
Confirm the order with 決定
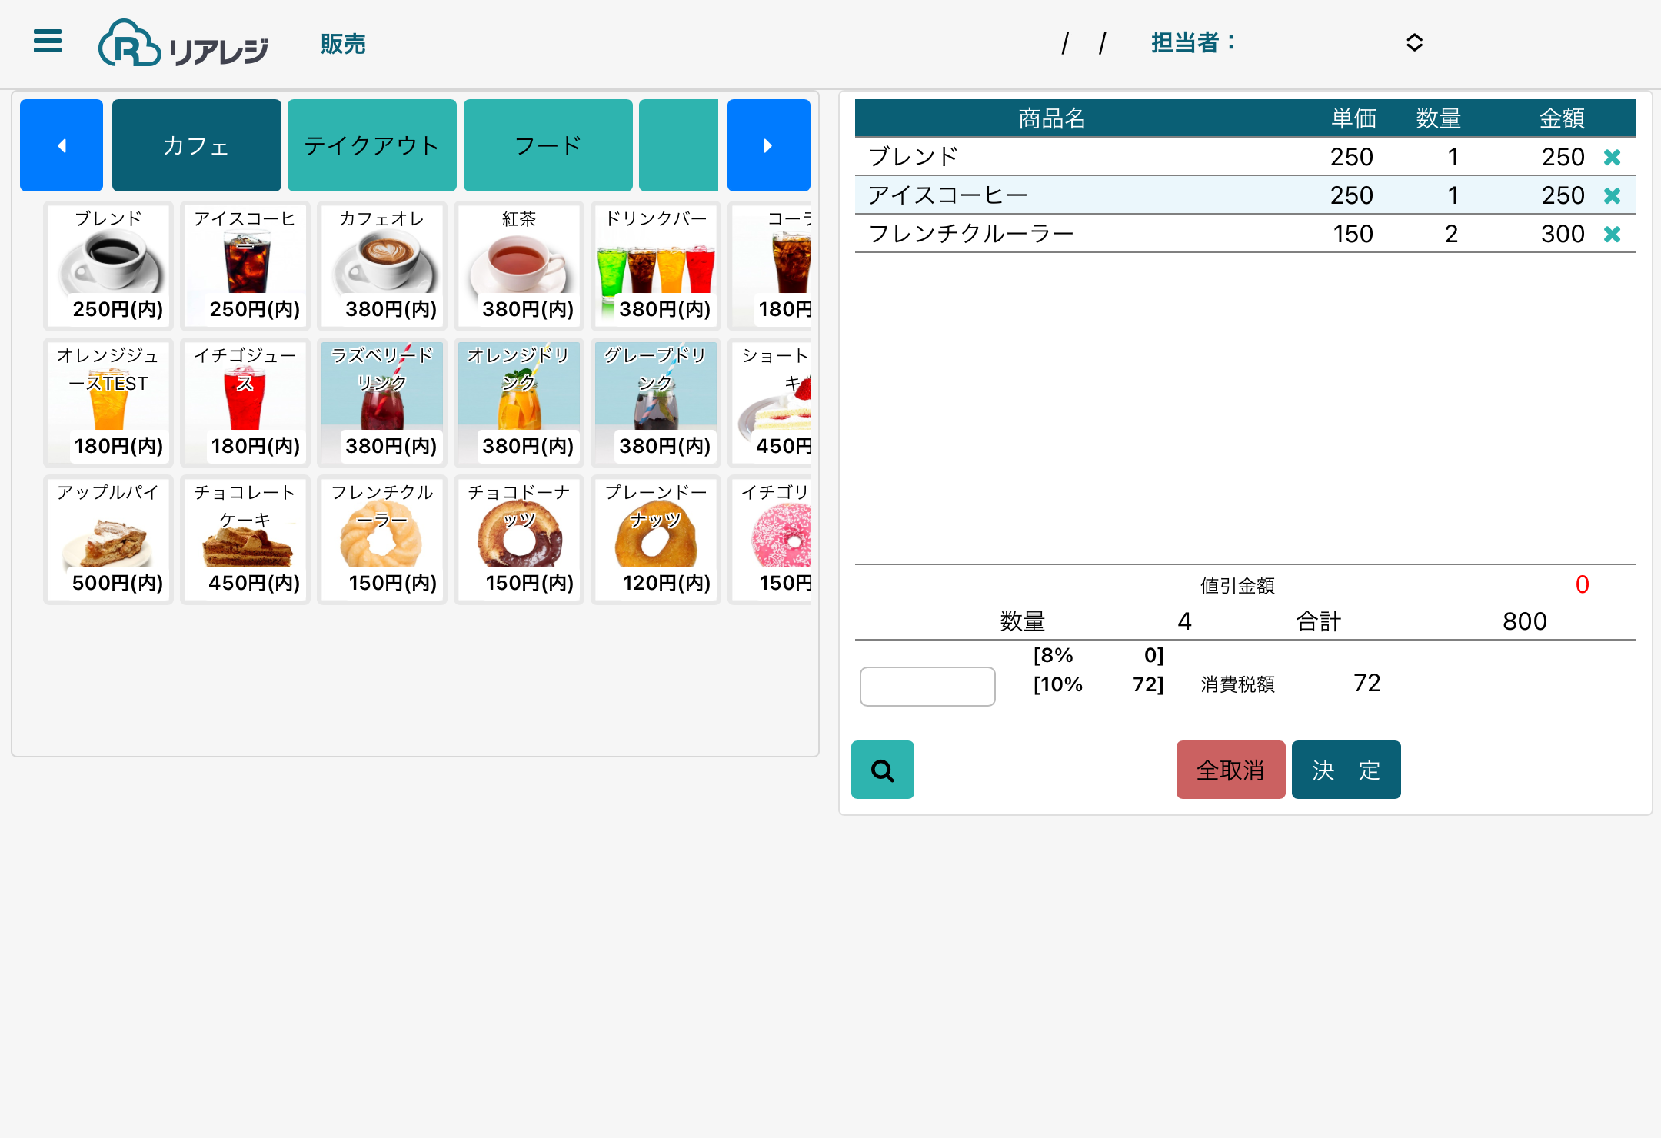tap(1346, 770)
